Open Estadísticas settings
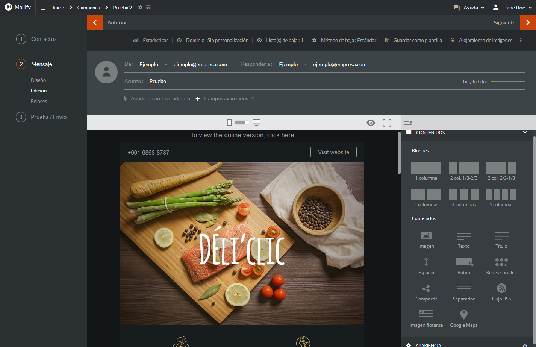 [x=151, y=40]
